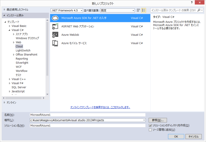Click the search magnifier icon
Image resolution: width=206 pixels, height=142 pixels.
[x=199, y=10]
